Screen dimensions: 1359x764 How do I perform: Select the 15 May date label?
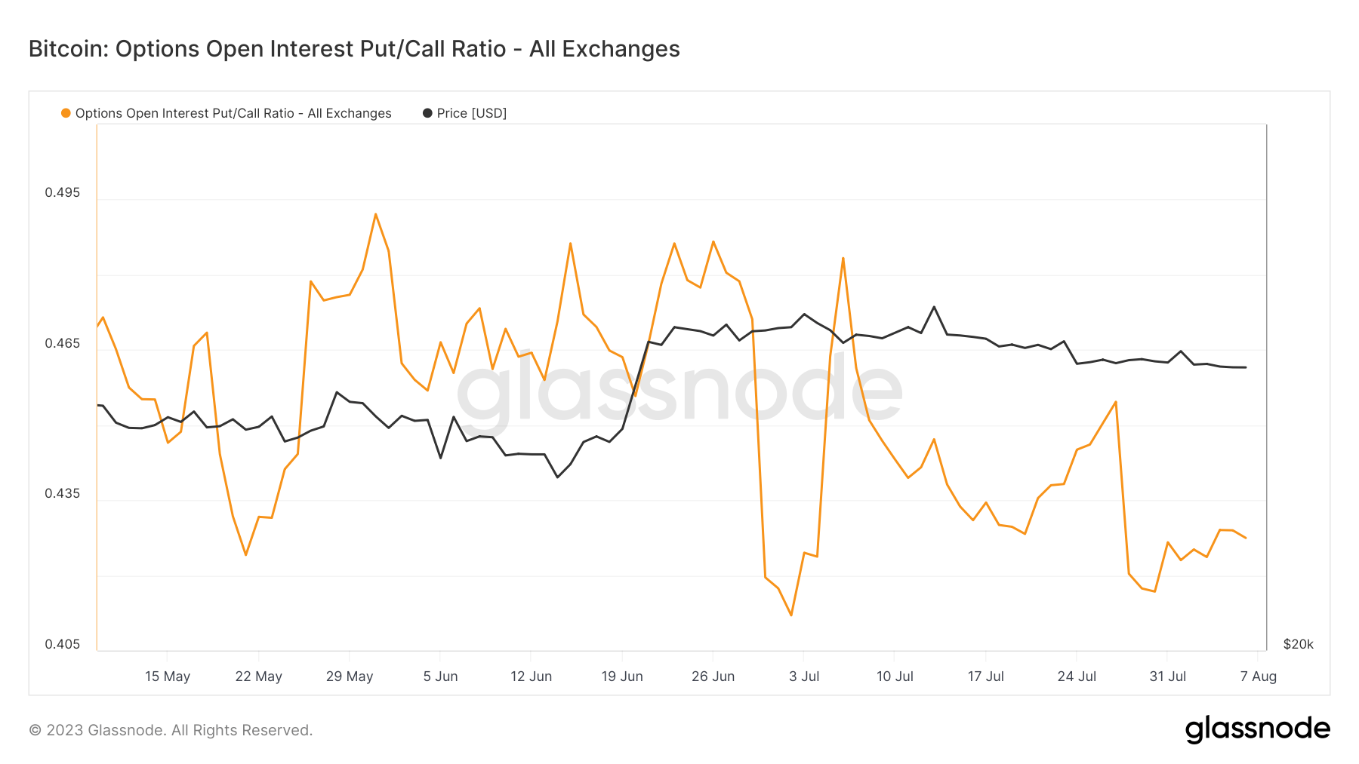point(168,677)
